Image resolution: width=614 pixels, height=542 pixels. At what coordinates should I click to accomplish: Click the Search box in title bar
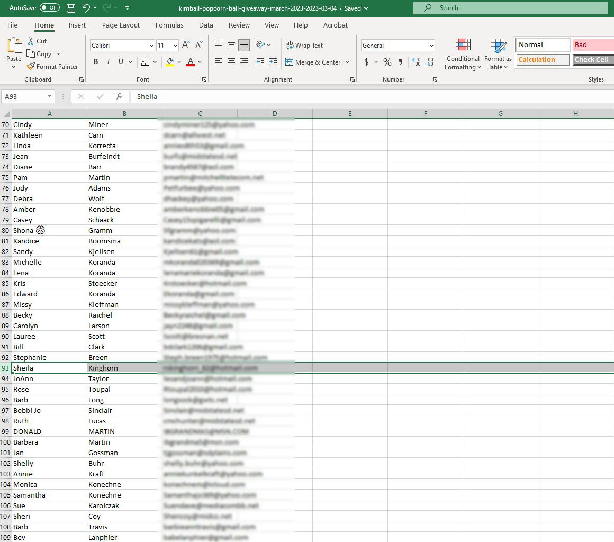tap(510, 8)
